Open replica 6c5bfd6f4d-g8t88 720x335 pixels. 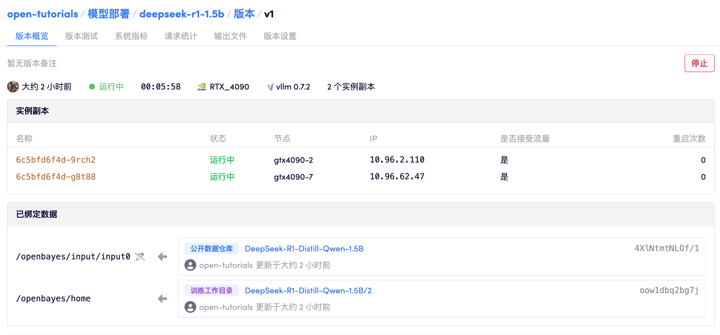click(x=56, y=177)
